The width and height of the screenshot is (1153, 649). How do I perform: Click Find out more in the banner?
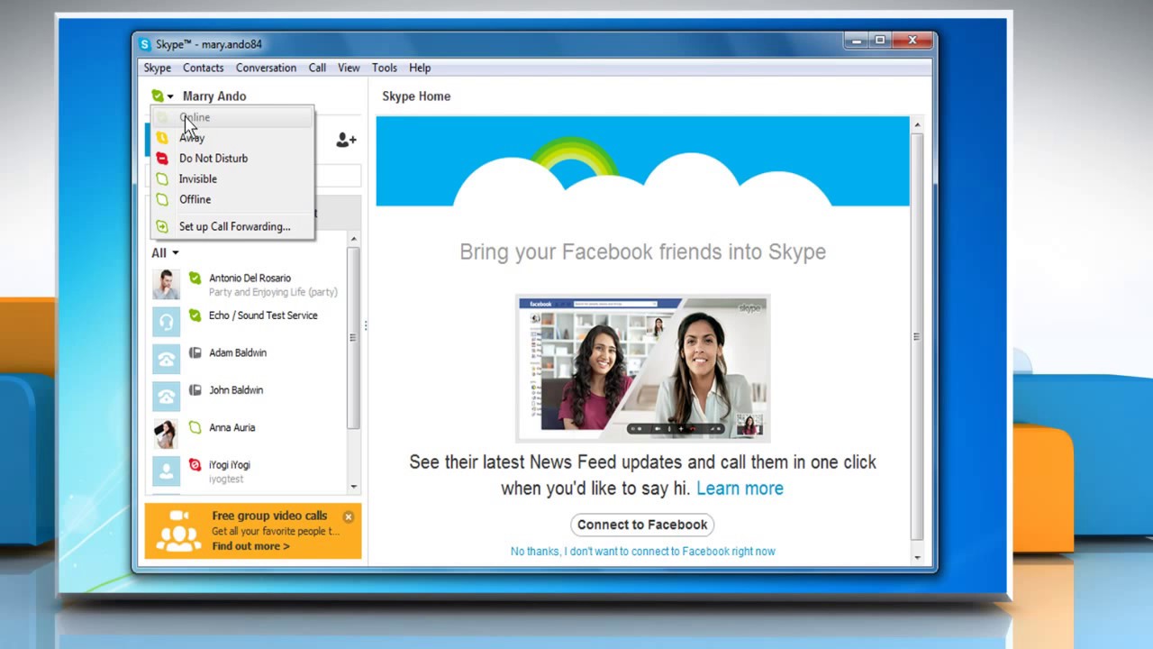[x=250, y=546]
